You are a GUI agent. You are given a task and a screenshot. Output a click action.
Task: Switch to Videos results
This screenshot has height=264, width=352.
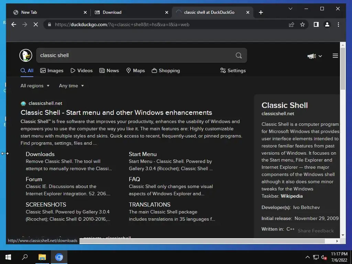[x=81, y=71]
